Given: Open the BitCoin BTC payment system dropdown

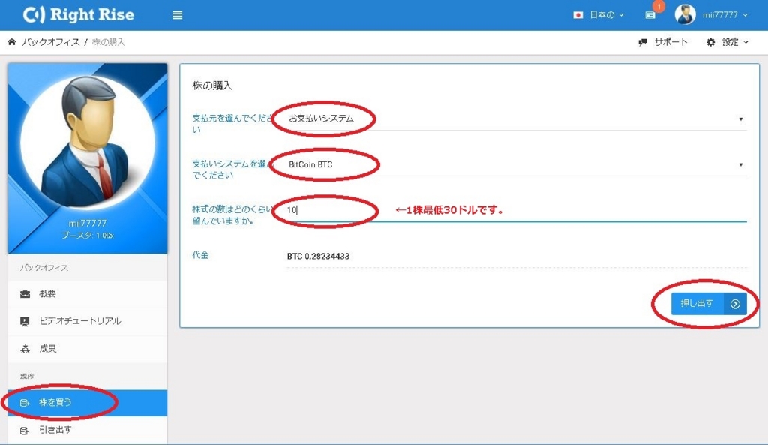Looking at the screenshot, I should (x=516, y=164).
